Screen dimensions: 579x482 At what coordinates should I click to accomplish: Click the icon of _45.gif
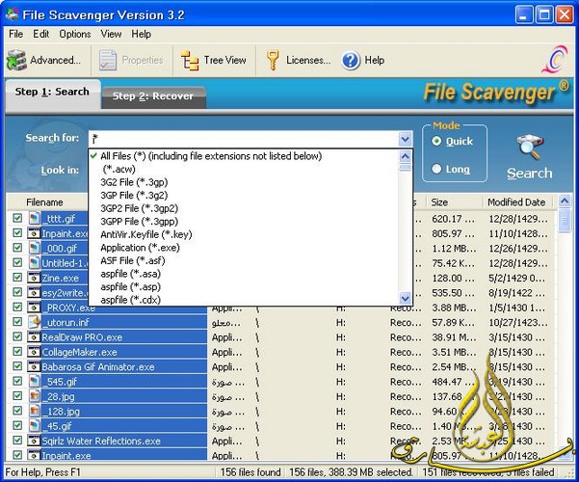click(35, 425)
